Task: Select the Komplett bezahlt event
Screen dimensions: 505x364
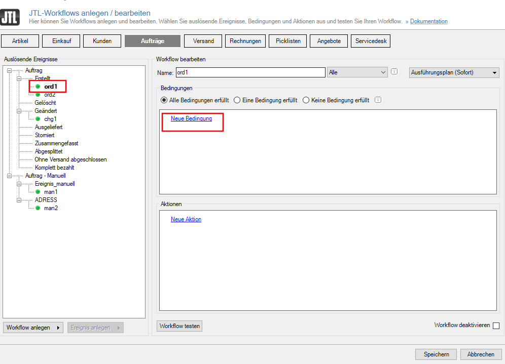Action: 54,168
